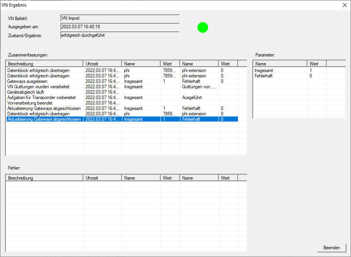Select the Ausgegeben am date field
The image size is (351, 257).
pos(120,27)
